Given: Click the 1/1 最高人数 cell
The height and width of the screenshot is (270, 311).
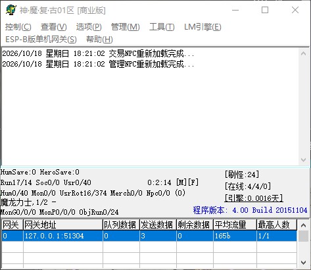Looking at the screenshot, I should 277,236.
